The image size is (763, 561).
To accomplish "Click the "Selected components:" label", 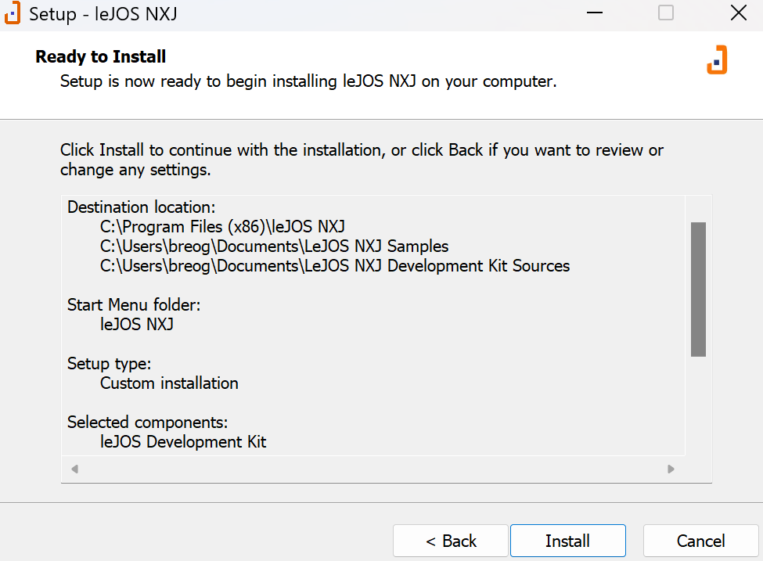I will tap(147, 422).
